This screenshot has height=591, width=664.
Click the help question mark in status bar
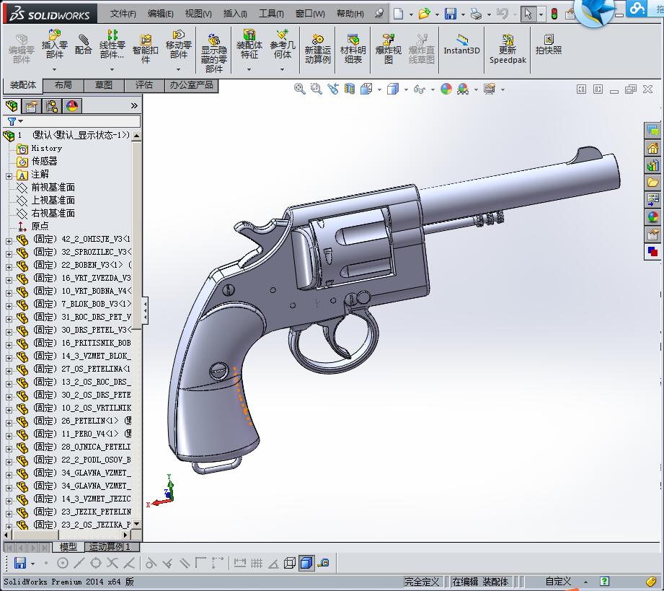click(x=605, y=581)
